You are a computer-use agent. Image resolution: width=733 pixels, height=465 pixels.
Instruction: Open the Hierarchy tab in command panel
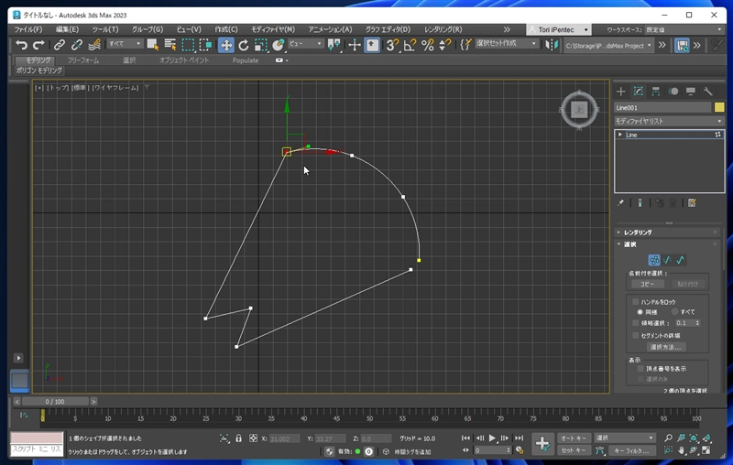[x=656, y=92]
